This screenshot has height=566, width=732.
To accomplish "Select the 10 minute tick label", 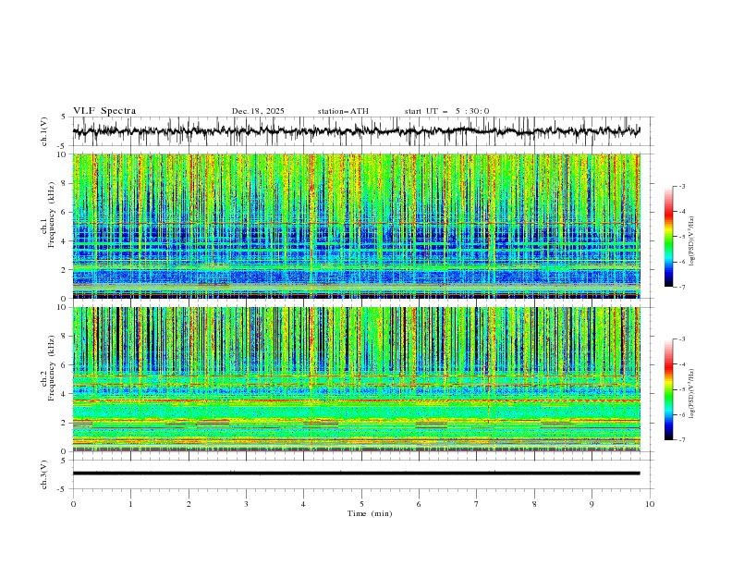I will click(650, 504).
